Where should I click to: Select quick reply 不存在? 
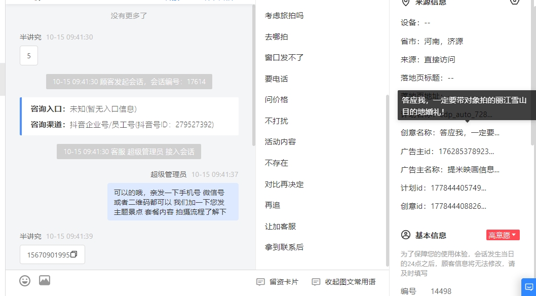click(276, 163)
